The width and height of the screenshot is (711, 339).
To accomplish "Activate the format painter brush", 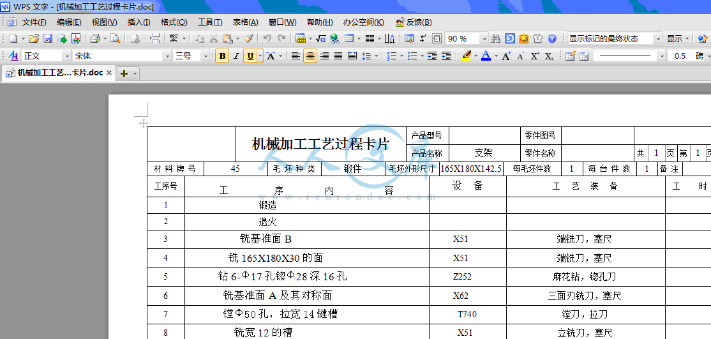I will pos(248,38).
